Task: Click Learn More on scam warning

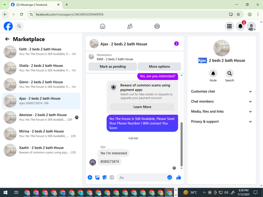Action: [142, 107]
